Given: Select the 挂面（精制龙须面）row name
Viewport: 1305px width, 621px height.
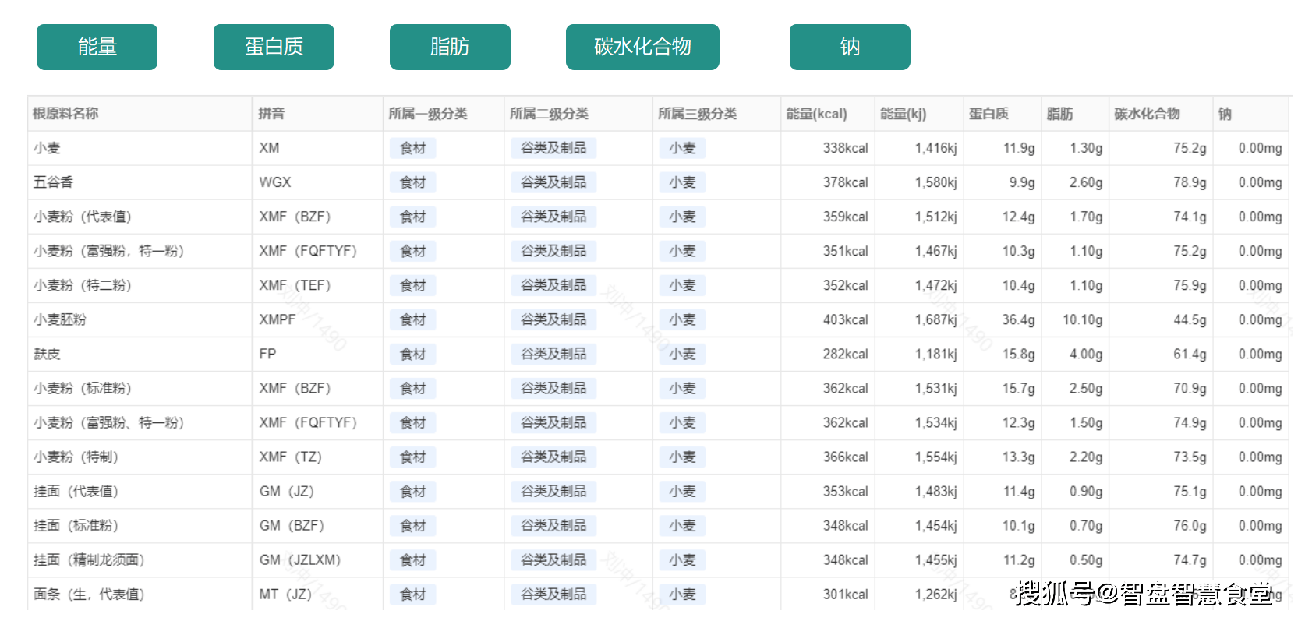Looking at the screenshot, I should 89,559.
